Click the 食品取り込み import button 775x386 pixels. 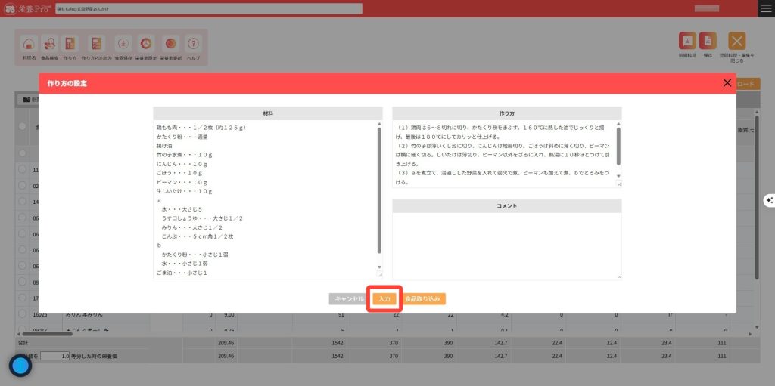coord(423,299)
